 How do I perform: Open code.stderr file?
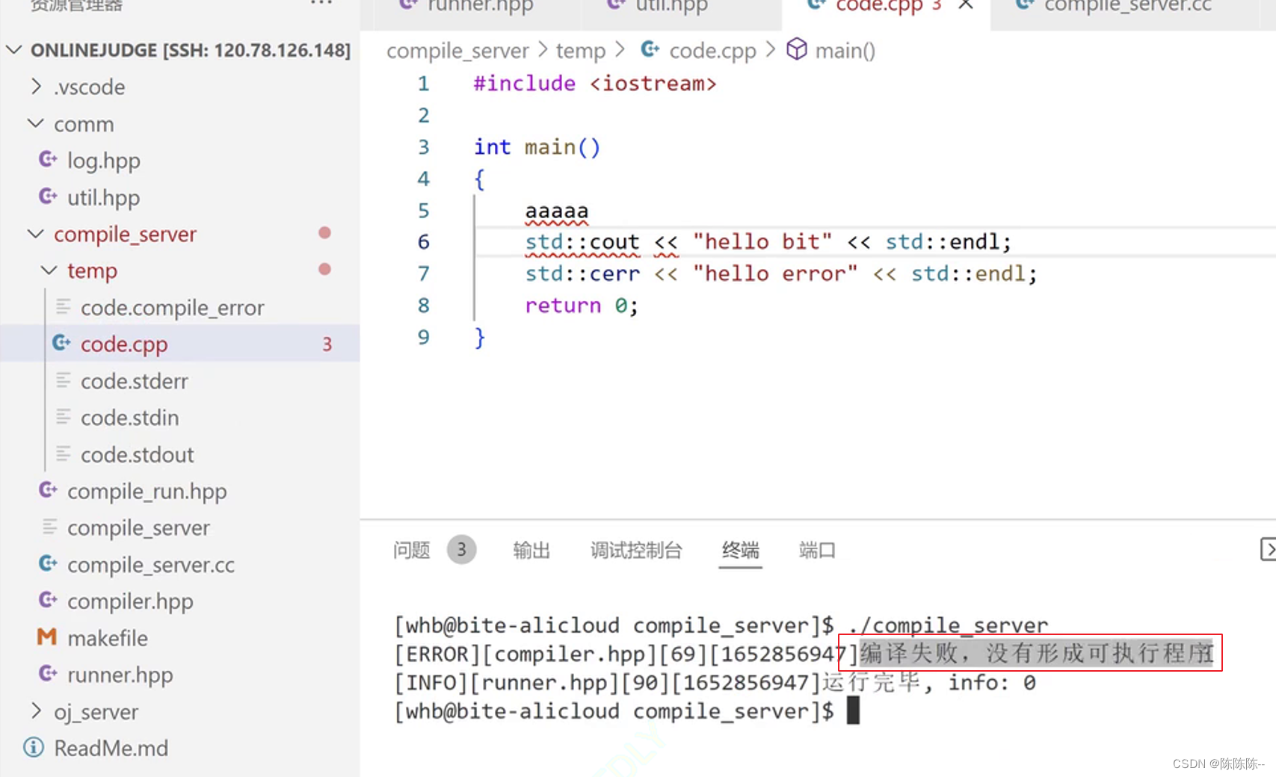[135, 381]
